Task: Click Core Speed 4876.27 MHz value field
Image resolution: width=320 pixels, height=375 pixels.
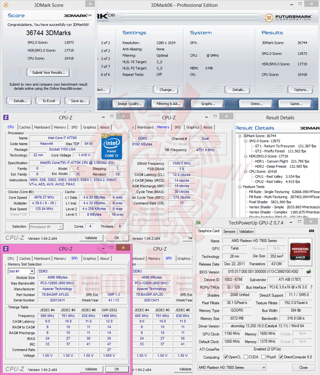Action: click(44, 198)
